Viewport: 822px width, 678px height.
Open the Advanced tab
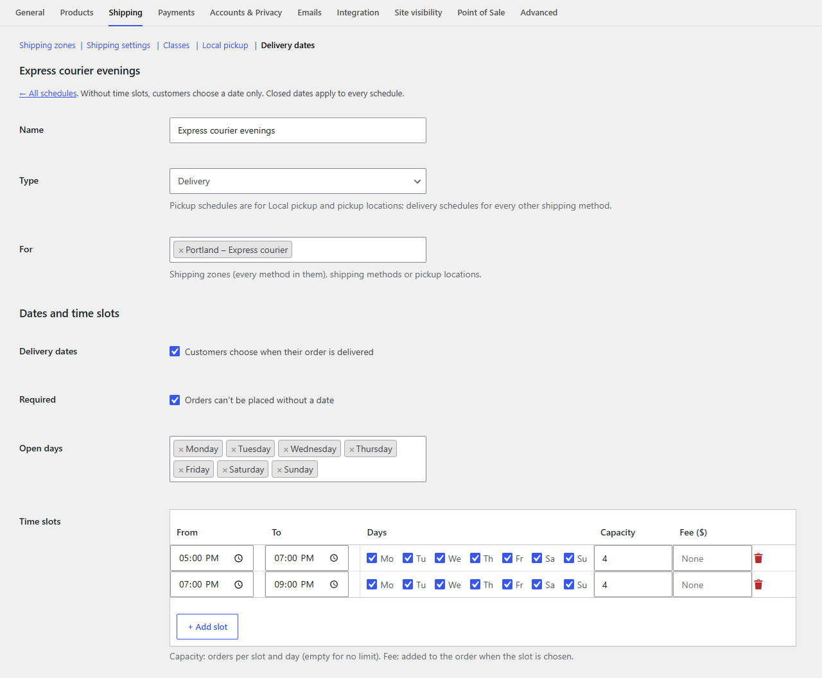click(x=539, y=13)
